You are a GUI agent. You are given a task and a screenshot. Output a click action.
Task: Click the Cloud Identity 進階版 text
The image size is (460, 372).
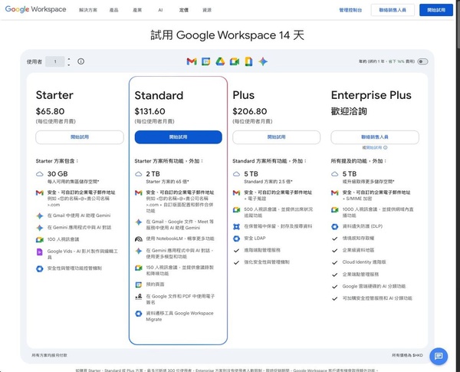point(364,262)
